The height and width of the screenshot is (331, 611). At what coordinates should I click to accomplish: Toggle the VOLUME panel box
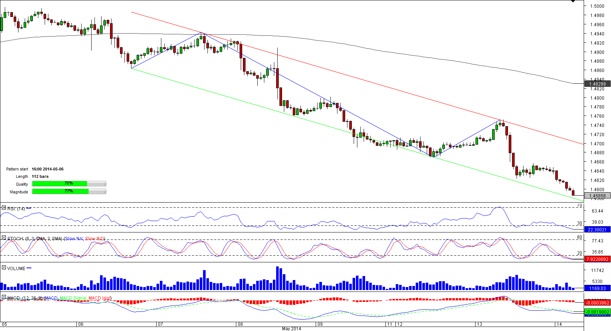pyautogui.click(x=4, y=268)
